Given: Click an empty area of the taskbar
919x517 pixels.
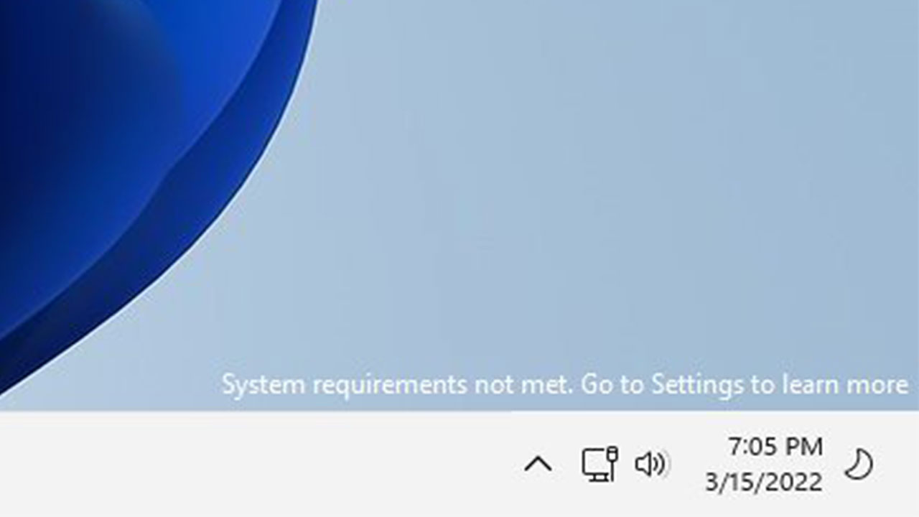Looking at the screenshot, I should pos(251,465).
